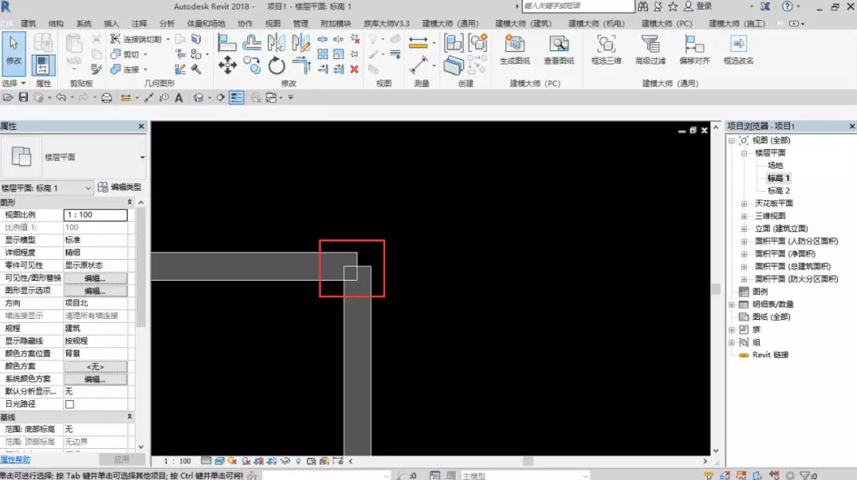Click the Undo arrow in quick access toolbar
The width and height of the screenshot is (857, 480).
point(61,97)
